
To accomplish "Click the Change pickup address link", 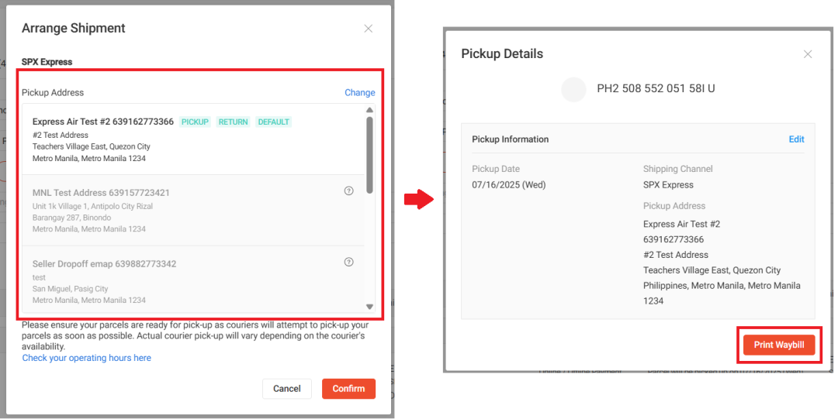I will tap(359, 92).
